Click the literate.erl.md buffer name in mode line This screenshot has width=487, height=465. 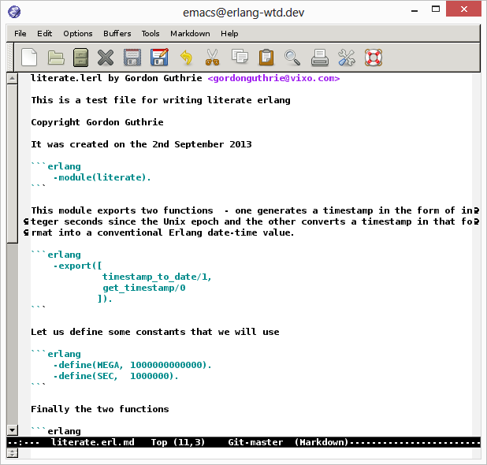click(x=92, y=442)
